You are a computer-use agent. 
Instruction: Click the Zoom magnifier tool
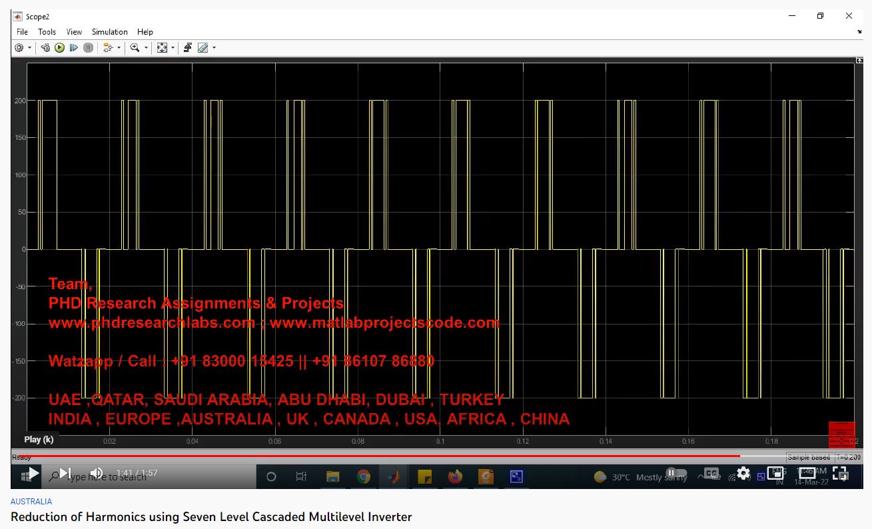[135, 48]
